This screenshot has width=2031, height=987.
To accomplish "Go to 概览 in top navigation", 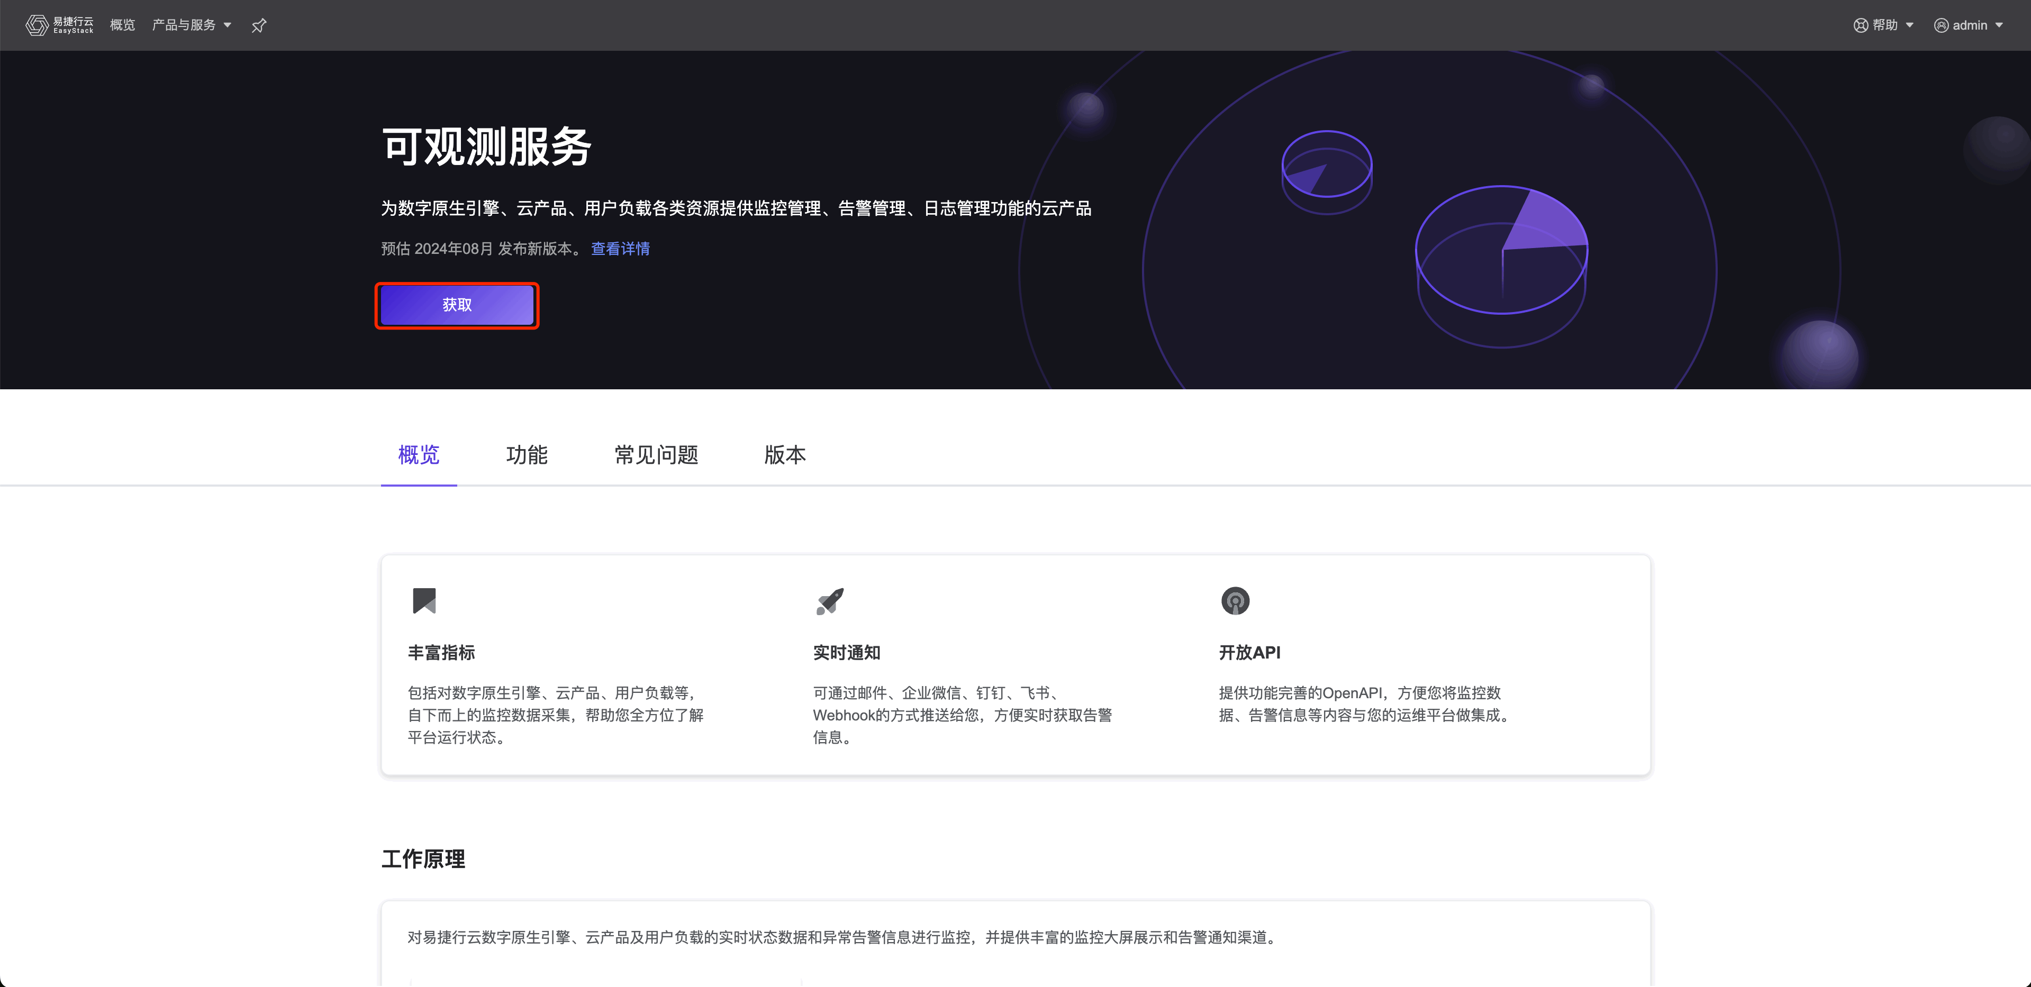I will pyautogui.click(x=122, y=25).
